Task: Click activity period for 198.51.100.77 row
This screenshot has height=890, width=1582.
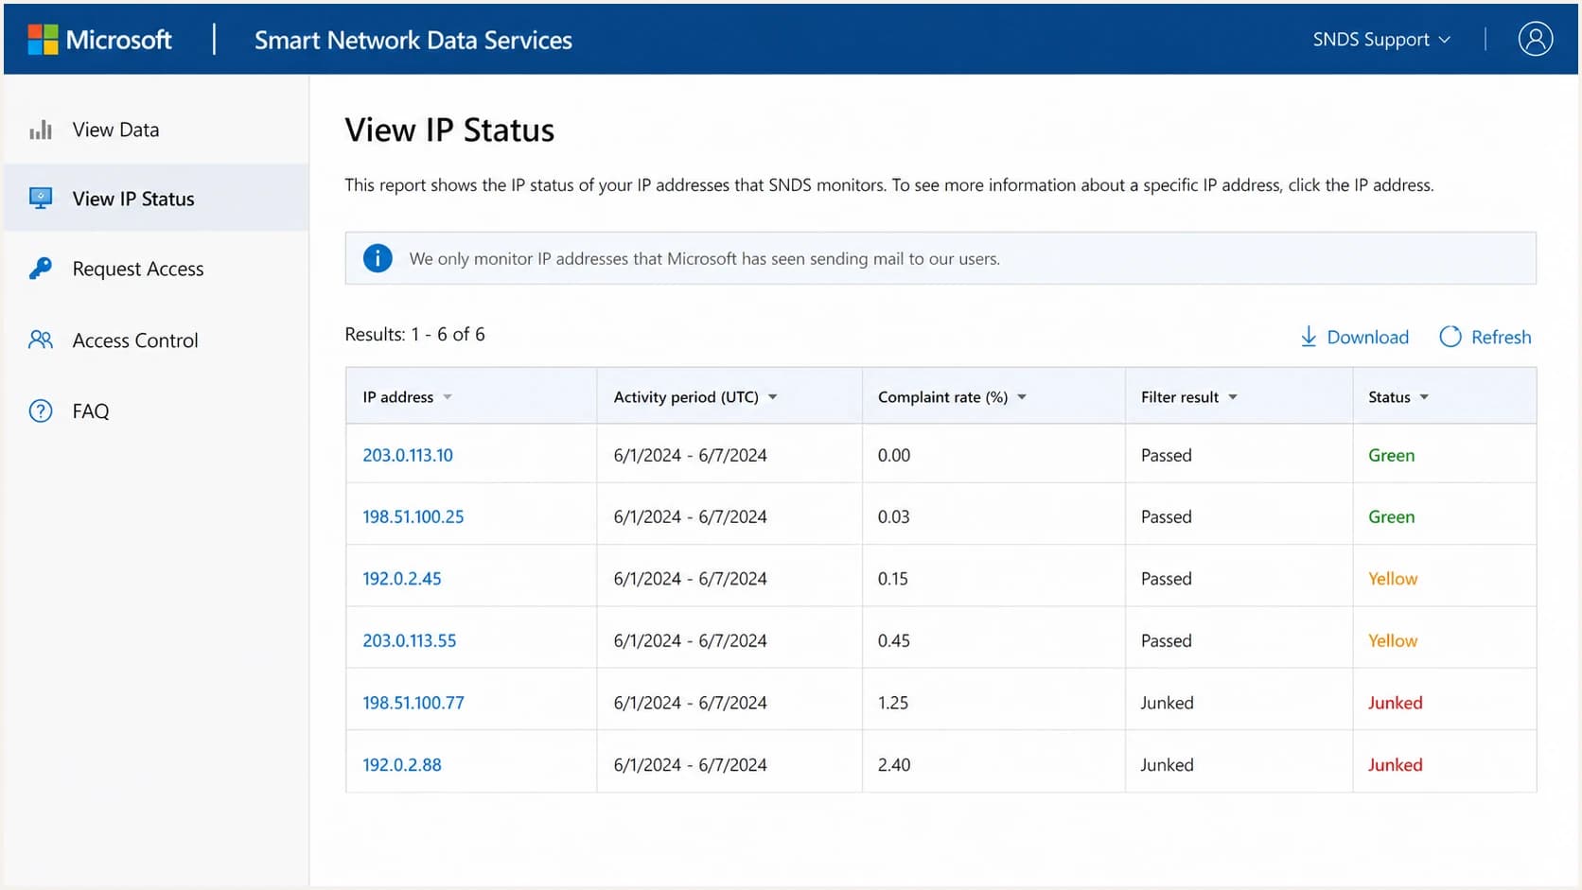Action: (691, 703)
